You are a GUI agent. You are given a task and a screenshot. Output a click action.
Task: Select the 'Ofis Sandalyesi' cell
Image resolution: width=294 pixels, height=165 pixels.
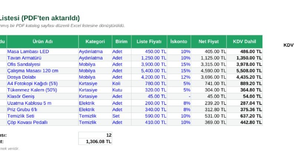43,64
